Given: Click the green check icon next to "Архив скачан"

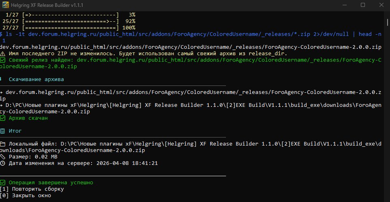Looking at the screenshot, I should pos(2,118).
